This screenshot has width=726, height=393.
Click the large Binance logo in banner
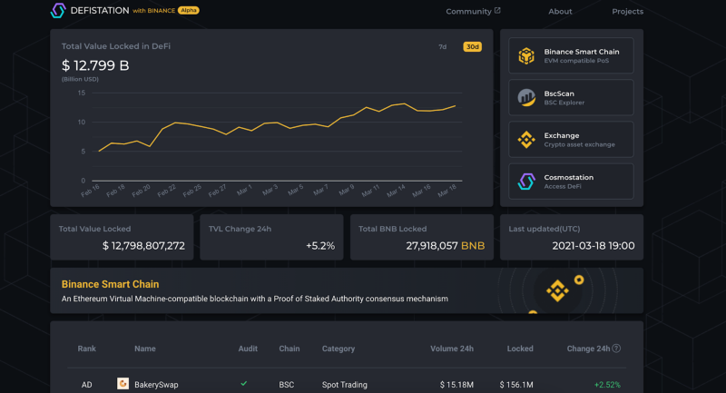point(557,290)
